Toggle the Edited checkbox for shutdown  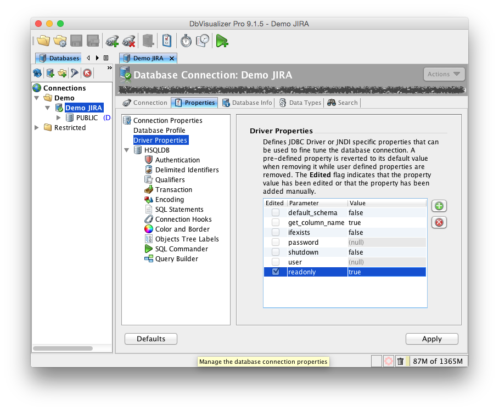click(276, 252)
